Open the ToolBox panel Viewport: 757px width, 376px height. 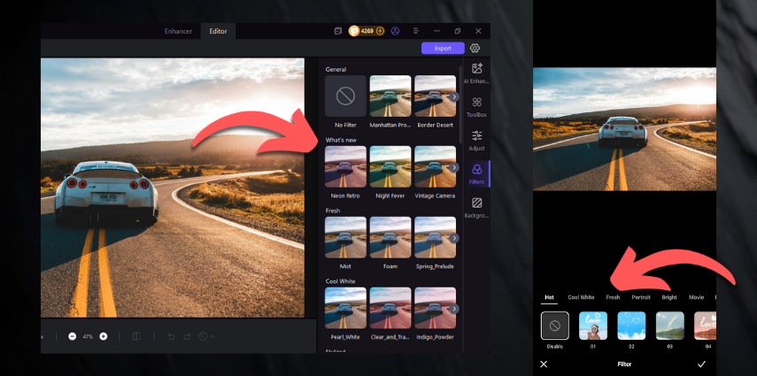pos(477,106)
